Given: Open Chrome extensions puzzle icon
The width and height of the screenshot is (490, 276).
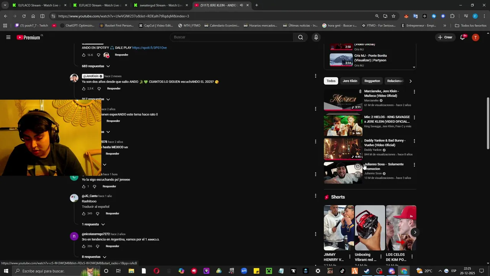Looking at the screenshot, I should click(x=452, y=16).
